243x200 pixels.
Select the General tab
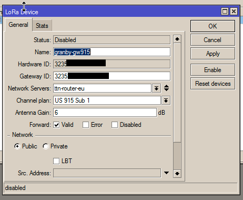coord(18,25)
